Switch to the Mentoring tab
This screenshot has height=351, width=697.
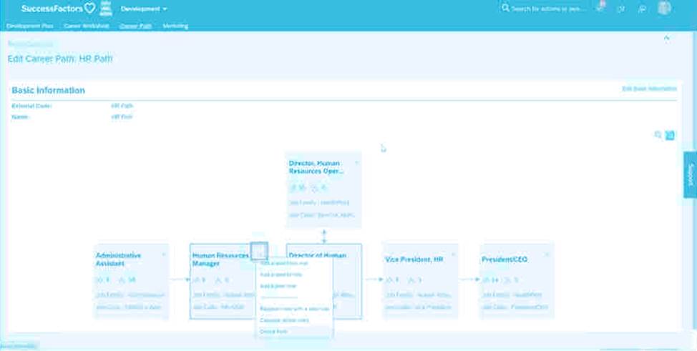click(x=175, y=26)
